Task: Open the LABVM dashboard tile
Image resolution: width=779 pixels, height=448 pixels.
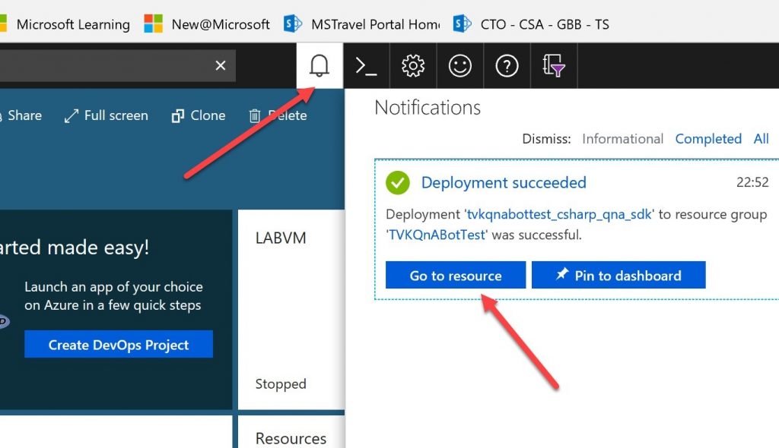Action: click(291, 310)
